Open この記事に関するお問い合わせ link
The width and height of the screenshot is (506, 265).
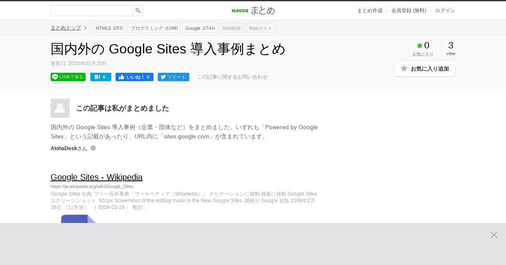(x=232, y=77)
